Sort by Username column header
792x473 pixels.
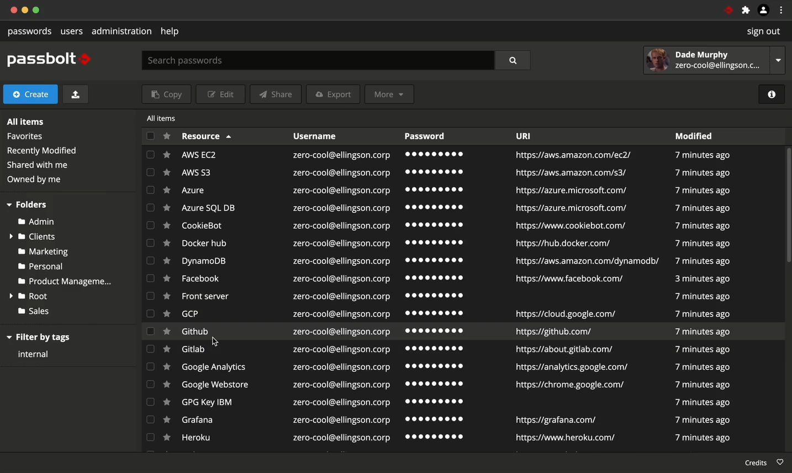coord(314,136)
